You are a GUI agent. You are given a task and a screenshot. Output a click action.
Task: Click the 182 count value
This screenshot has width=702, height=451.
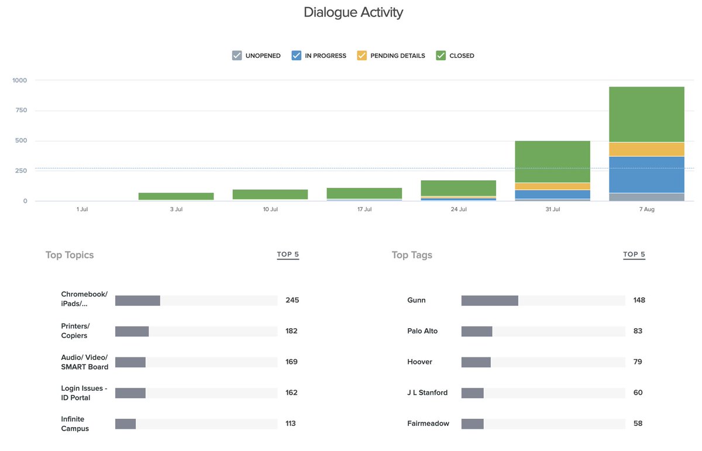pos(291,330)
